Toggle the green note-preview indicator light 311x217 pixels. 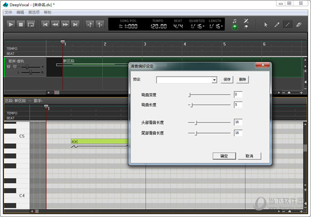[x=235, y=27]
